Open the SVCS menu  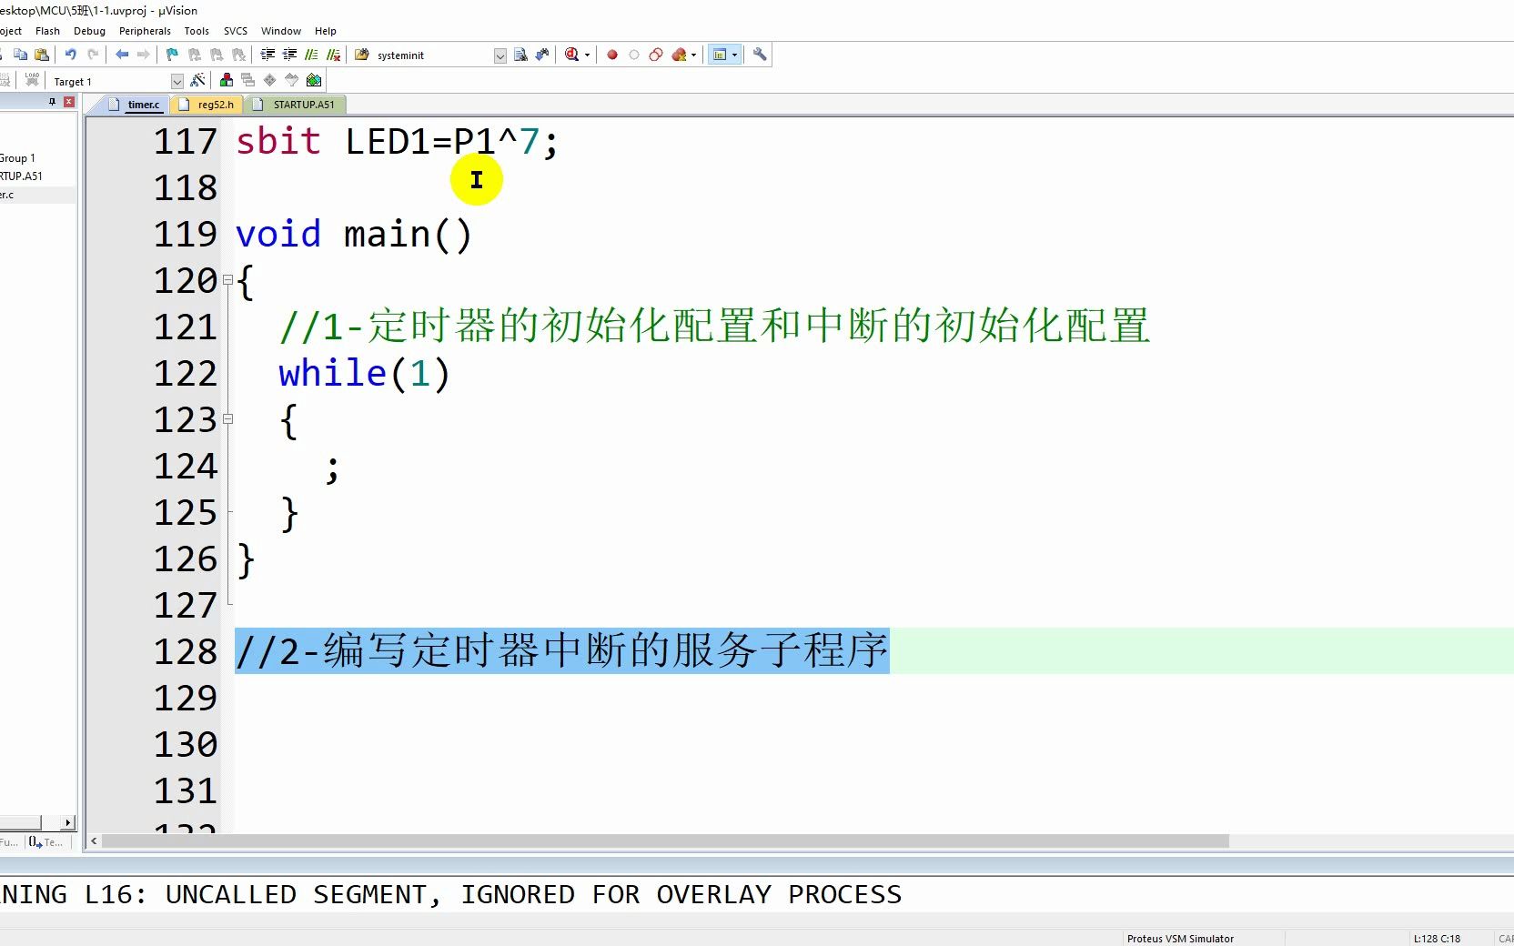(x=236, y=31)
